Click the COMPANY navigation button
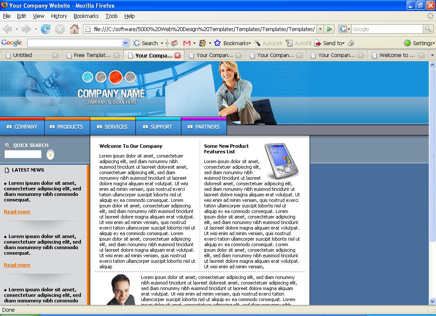The image size is (436, 316). [22, 127]
